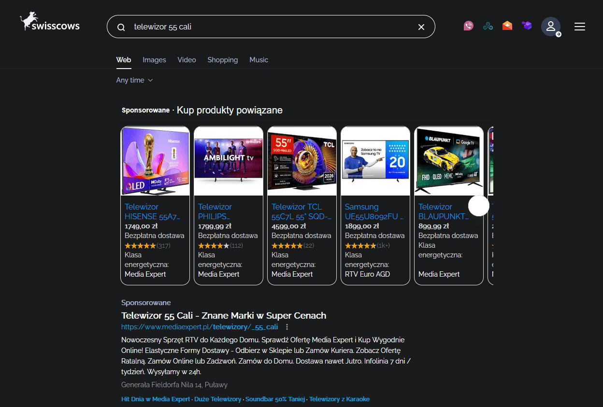The height and width of the screenshot is (407, 603).
Task: Click the 1899,00 zł price
Action: point(362,226)
